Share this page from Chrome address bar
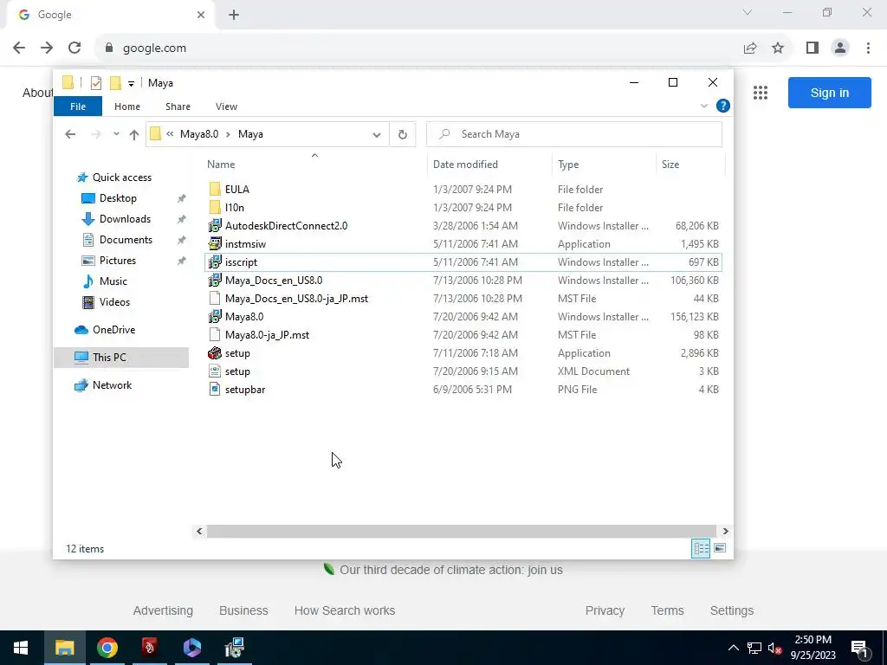 click(x=750, y=48)
